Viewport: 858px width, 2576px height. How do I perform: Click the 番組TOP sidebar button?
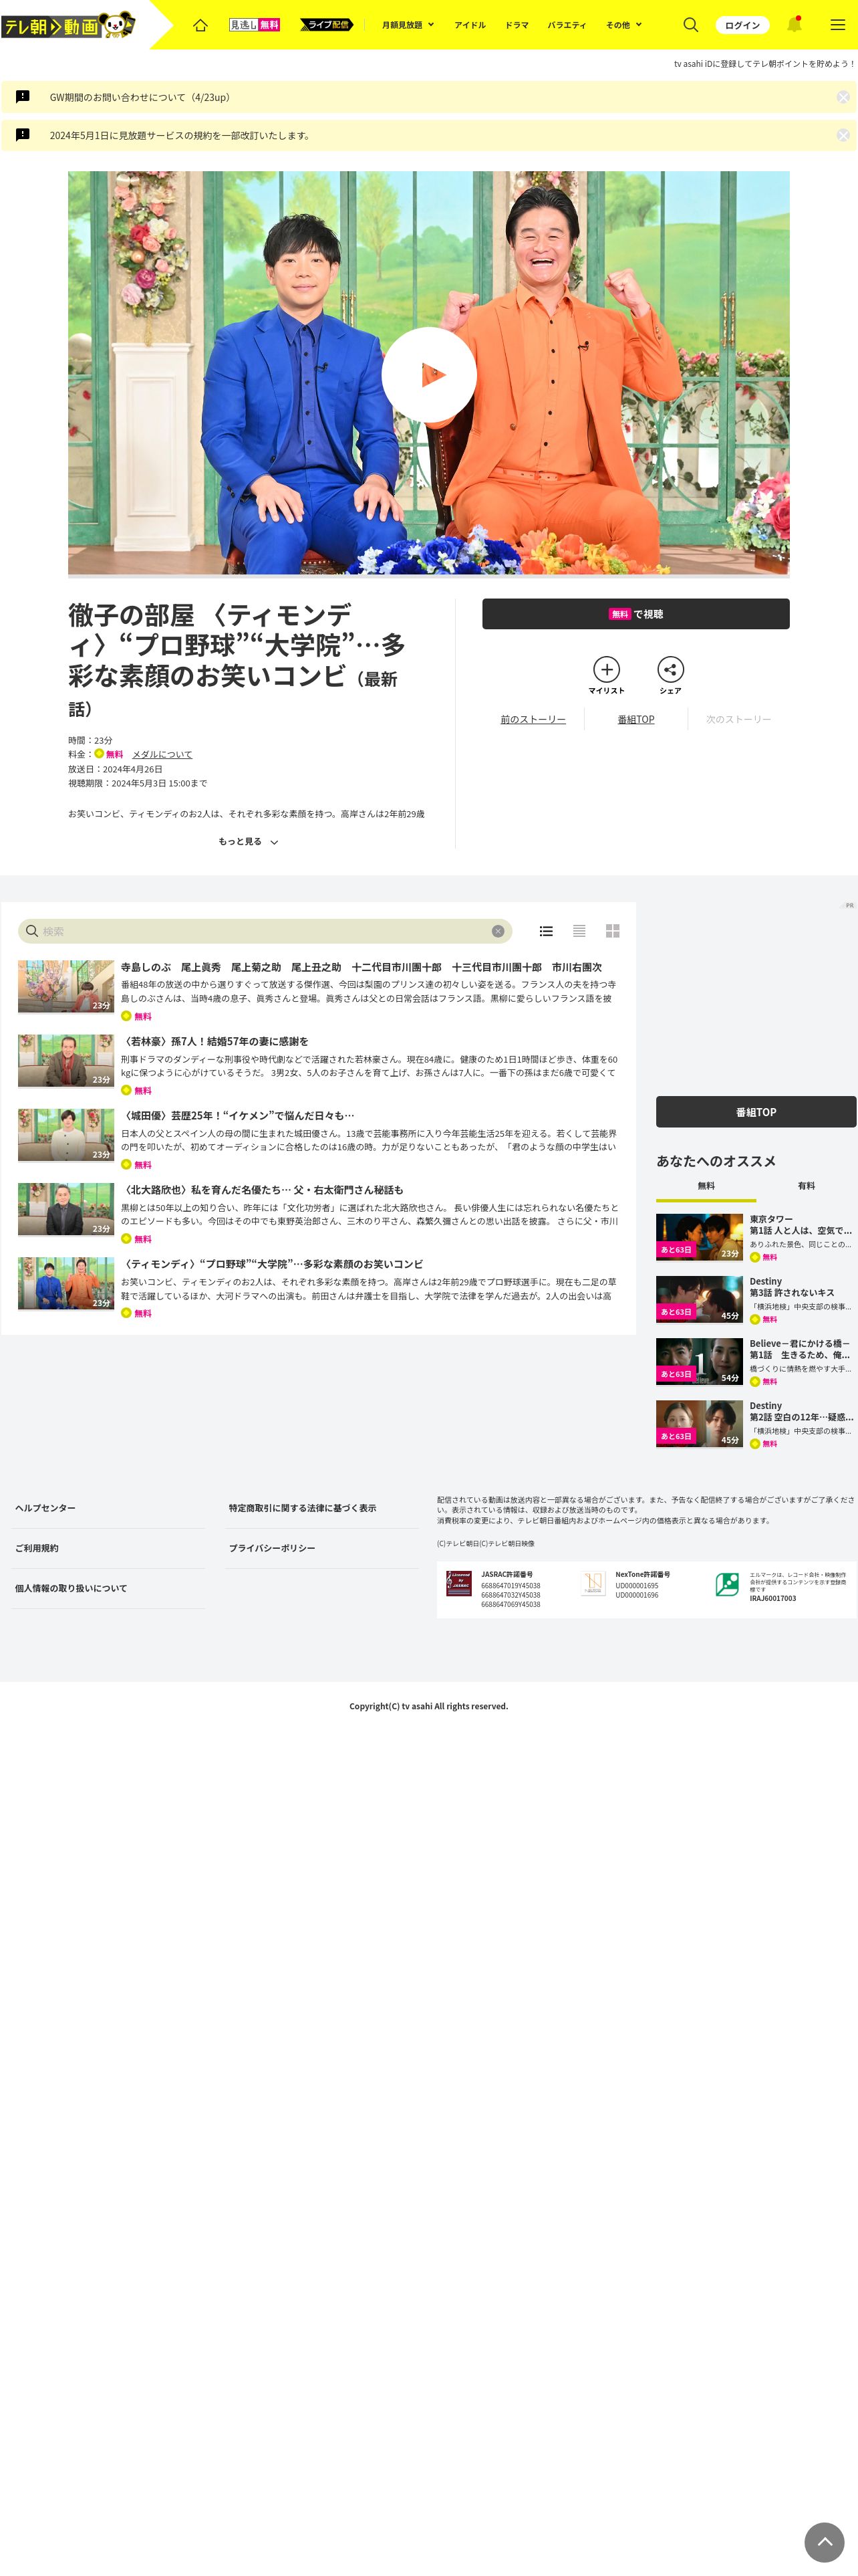(756, 1112)
